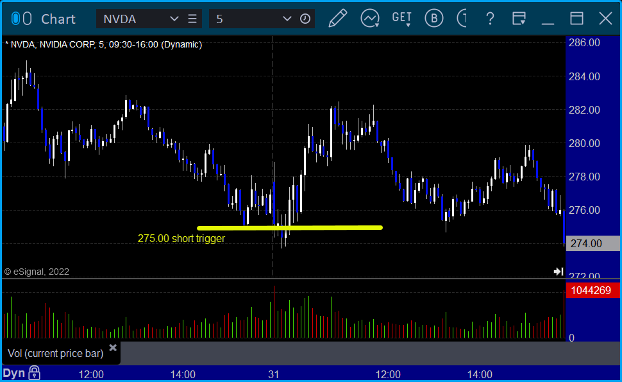Open help with the question mark icon

[x=491, y=19]
